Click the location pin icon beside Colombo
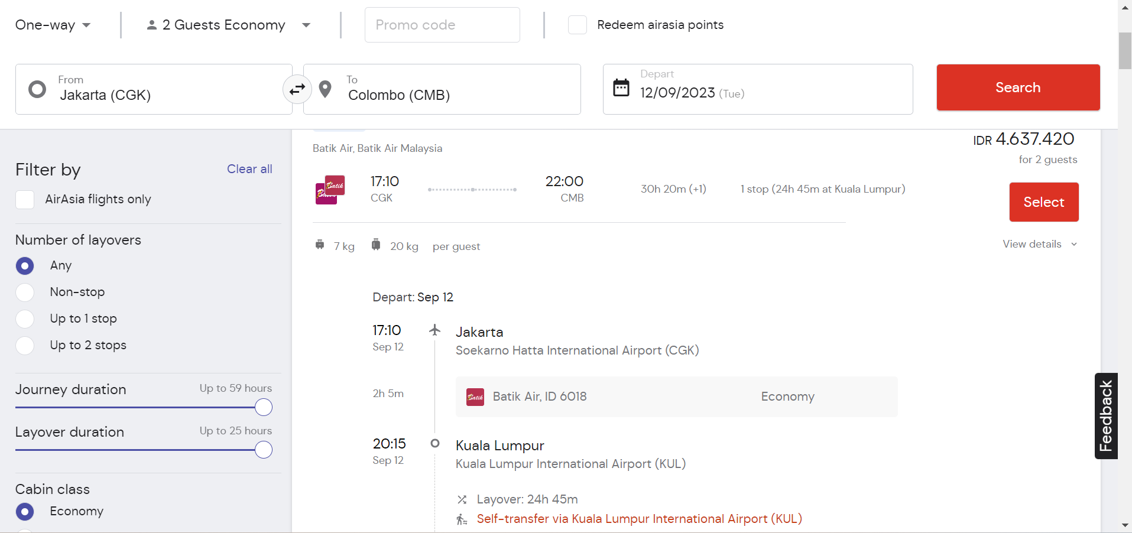The image size is (1132, 533). click(325, 89)
